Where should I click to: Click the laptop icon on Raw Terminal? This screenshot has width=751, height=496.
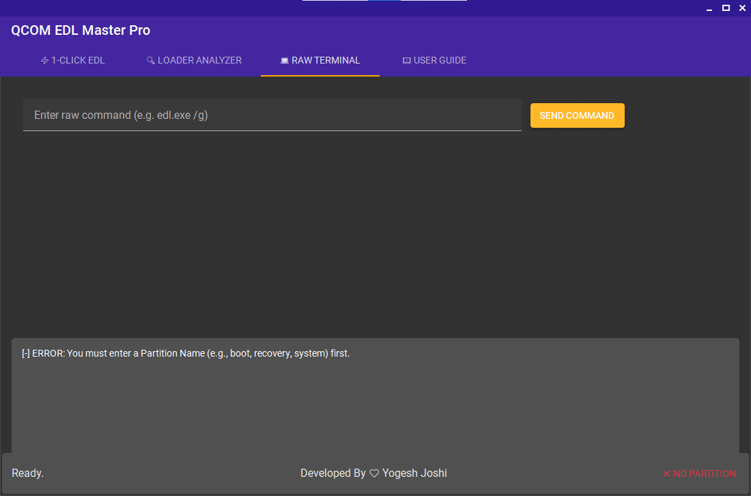pyautogui.click(x=285, y=61)
